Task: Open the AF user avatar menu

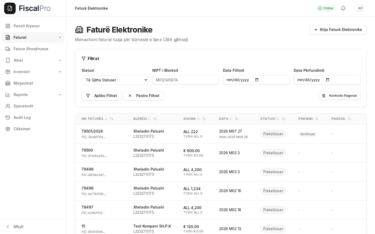Action: coord(360,8)
